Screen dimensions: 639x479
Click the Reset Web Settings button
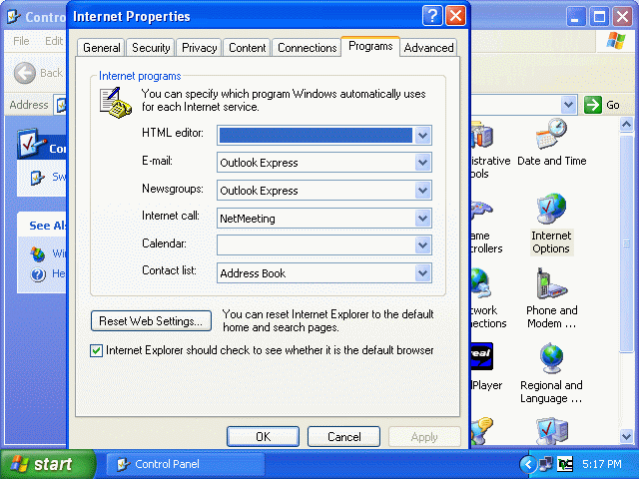[x=151, y=321]
